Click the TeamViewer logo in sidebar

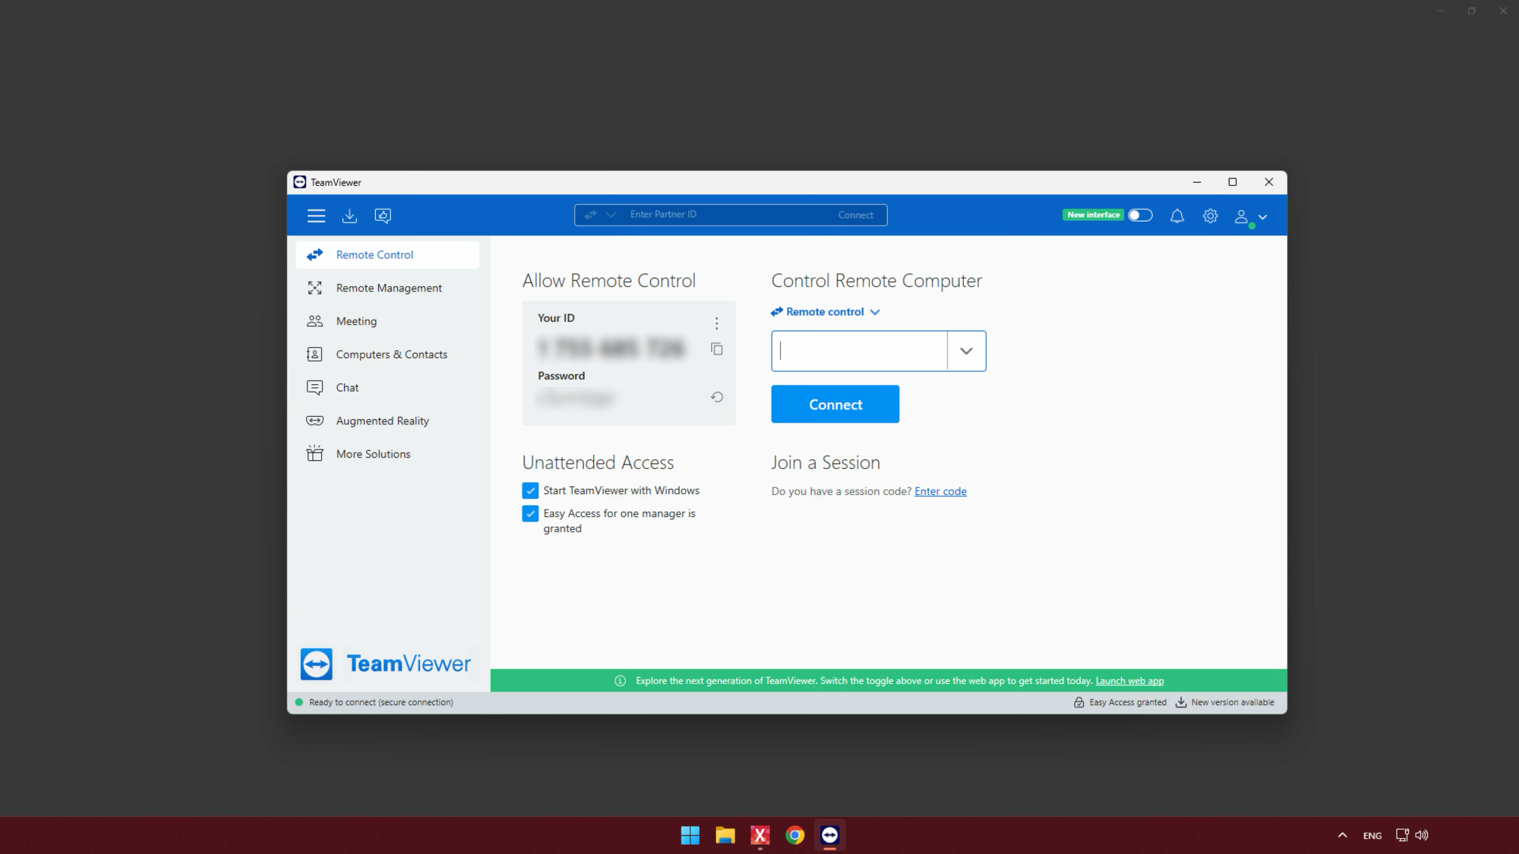pyautogui.click(x=386, y=663)
